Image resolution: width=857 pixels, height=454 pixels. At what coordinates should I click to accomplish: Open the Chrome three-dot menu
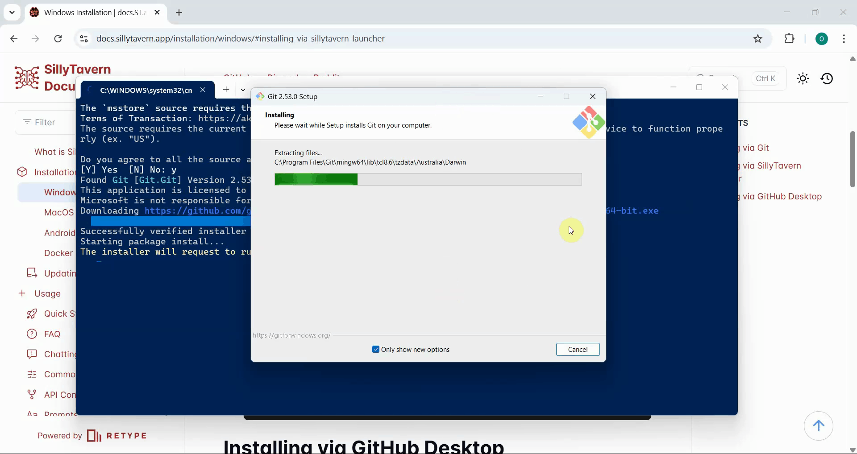(x=844, y=39)
